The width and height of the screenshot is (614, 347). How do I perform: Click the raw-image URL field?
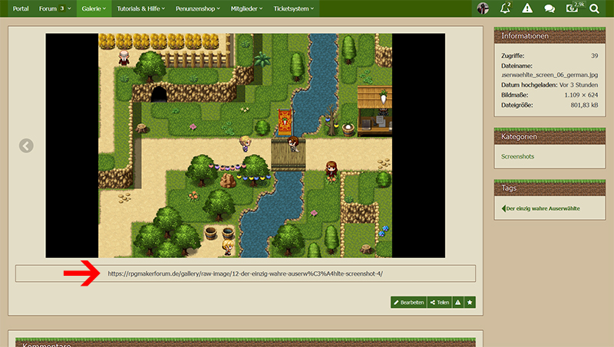[x=246, y=273]
